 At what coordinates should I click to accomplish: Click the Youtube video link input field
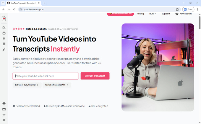click(46, 76)
